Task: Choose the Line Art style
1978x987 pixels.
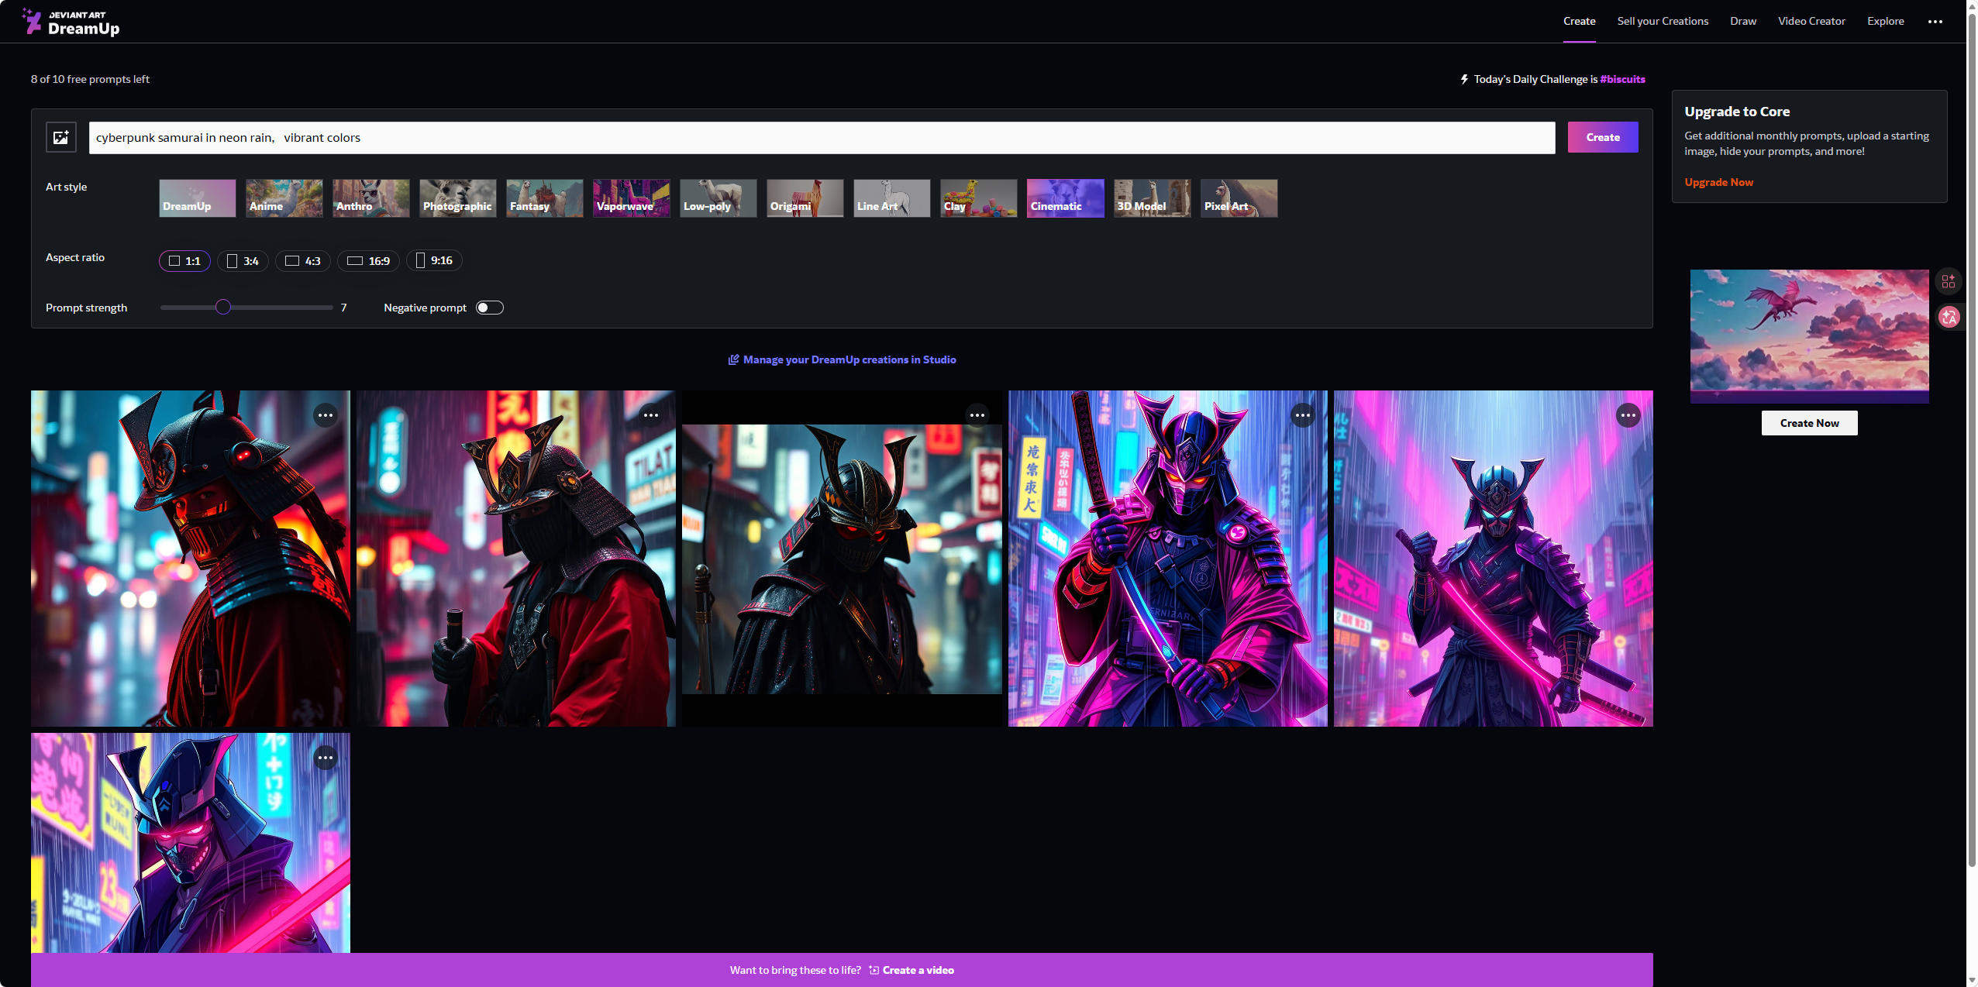Action: pyautogui.click(x=892, y=198)
